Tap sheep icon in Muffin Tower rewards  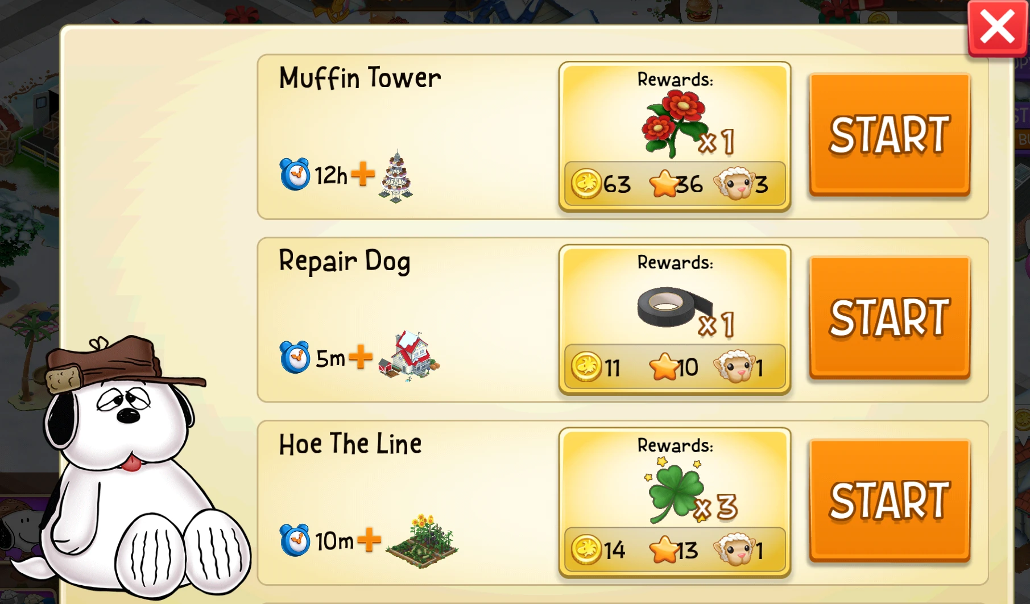[734, 183]
